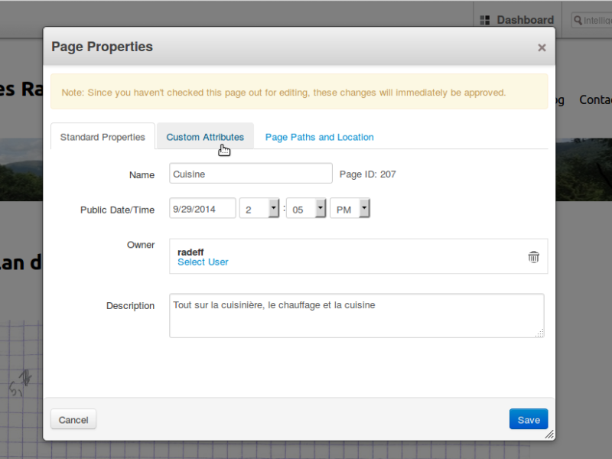Open the Dashboard link
Viewport: 612px width, 459px height.
point(525,20)
